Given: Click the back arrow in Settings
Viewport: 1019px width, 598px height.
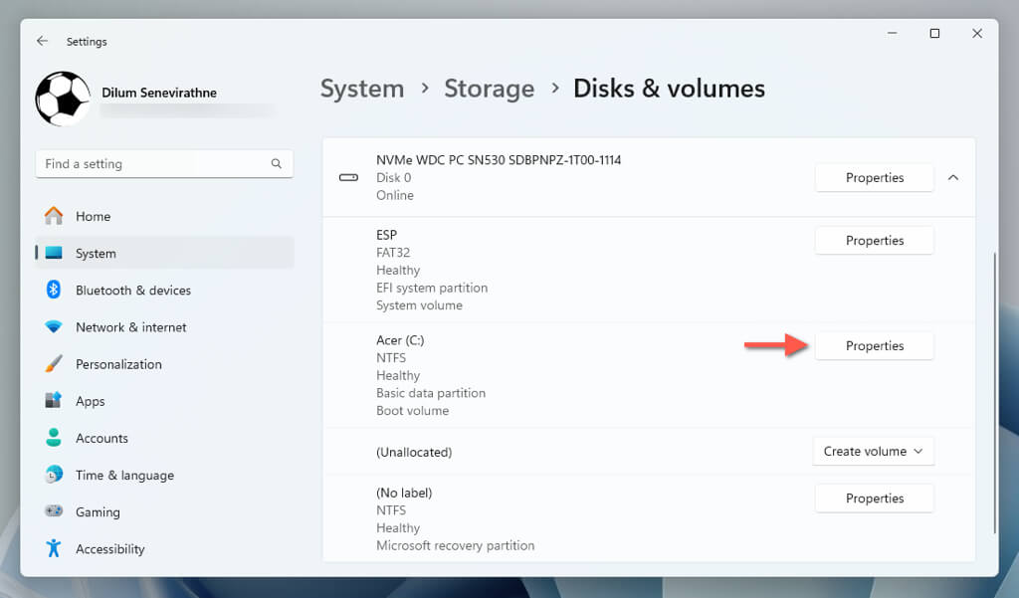Looking at the screenshot, I should [x=42, y=41].
